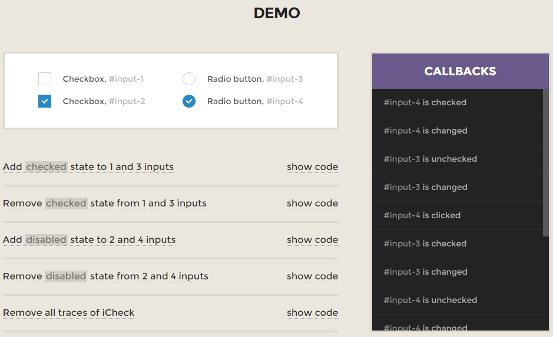Click the '#input-4 is checked' callback entry
Image resolution: width=553 pixels, height=337 pixels.
tap(458, 103)
